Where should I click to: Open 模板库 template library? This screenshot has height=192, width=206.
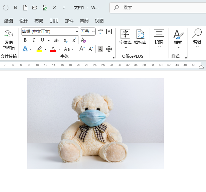pyautogui.click(x=140, y=37)
